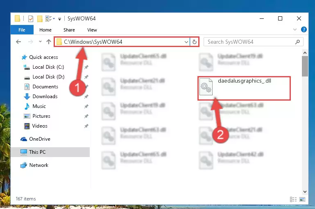Screen dimensions: 315x209
Task: Click the search magnifier icon
Action: click(297, 42)
